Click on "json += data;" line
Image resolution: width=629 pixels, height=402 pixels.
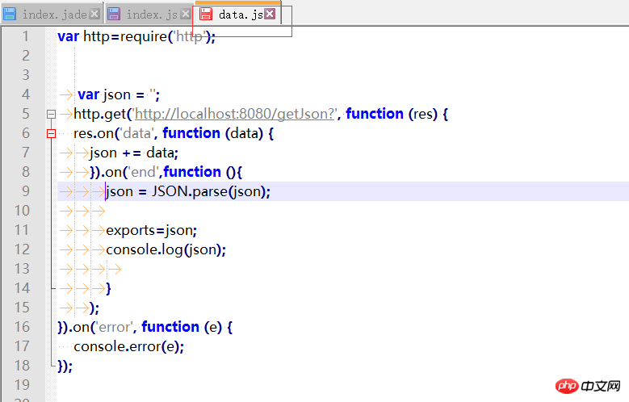click(134, 153)
